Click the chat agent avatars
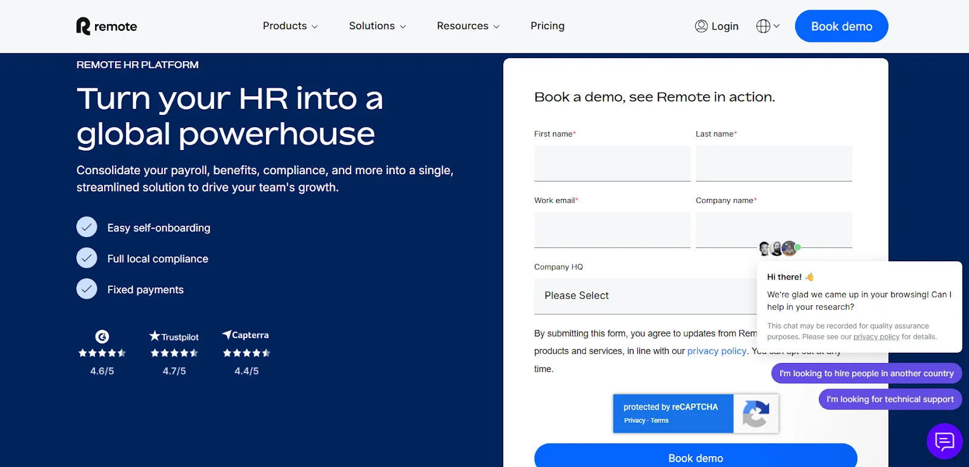The height and width of the screenshot is (467, 969). click(779, 248)
